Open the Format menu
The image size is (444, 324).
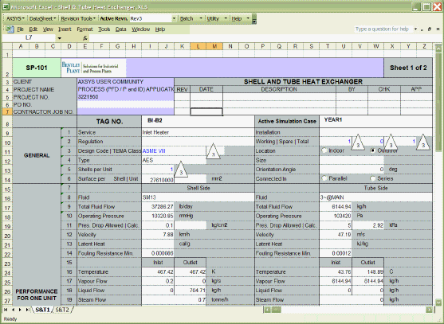coord(84,29)
